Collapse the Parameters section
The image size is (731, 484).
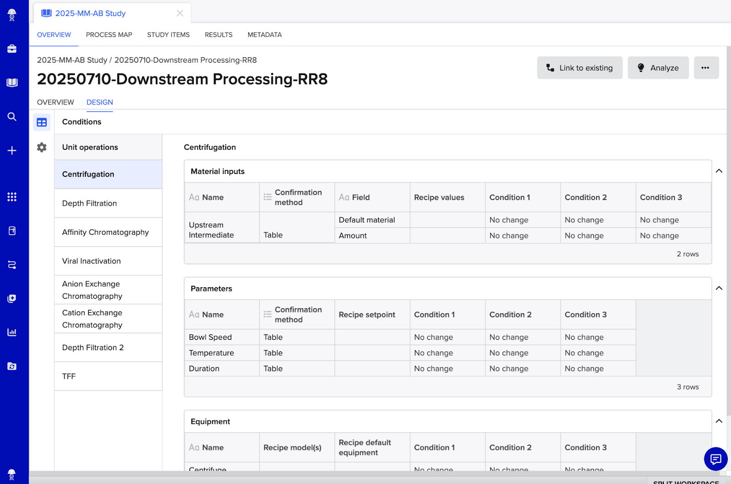(x=719, y=288)
